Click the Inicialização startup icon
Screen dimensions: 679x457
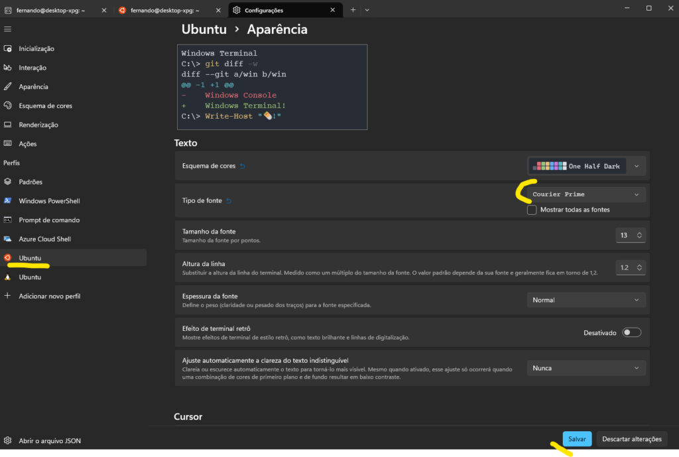(x=8, y=48)
